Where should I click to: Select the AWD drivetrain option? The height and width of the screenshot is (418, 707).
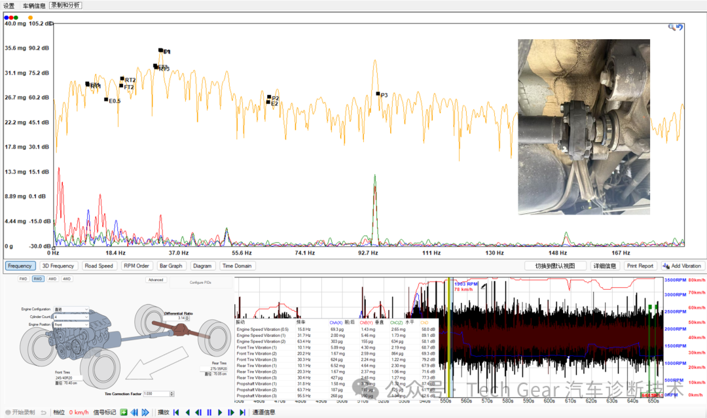click(52, 279)
